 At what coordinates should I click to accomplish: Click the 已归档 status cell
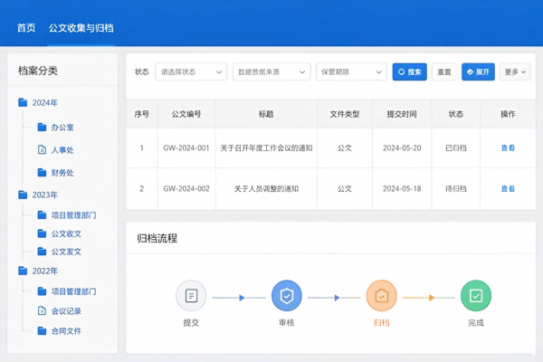[x=456, y=148]
